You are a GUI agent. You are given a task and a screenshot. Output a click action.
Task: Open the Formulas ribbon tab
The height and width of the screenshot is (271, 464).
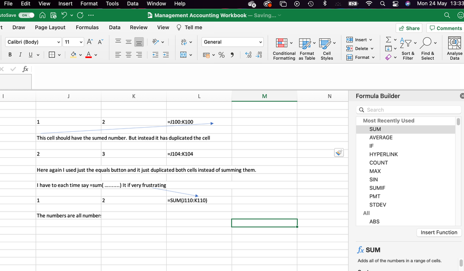pos(87,27)
